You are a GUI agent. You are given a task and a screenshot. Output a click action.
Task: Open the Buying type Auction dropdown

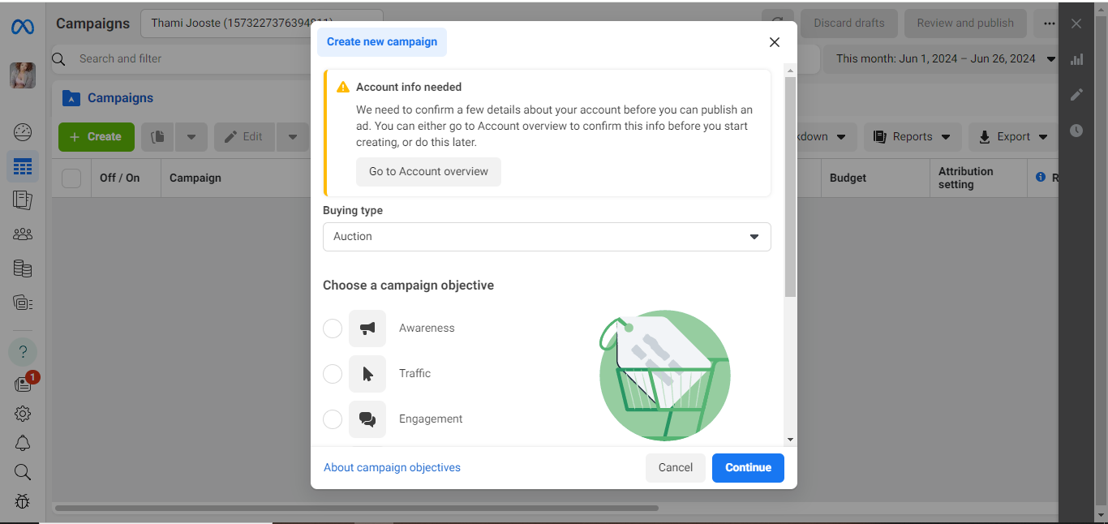tap(547, 237)
